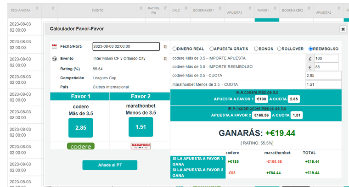Click the codere logo

coord(81,146)
